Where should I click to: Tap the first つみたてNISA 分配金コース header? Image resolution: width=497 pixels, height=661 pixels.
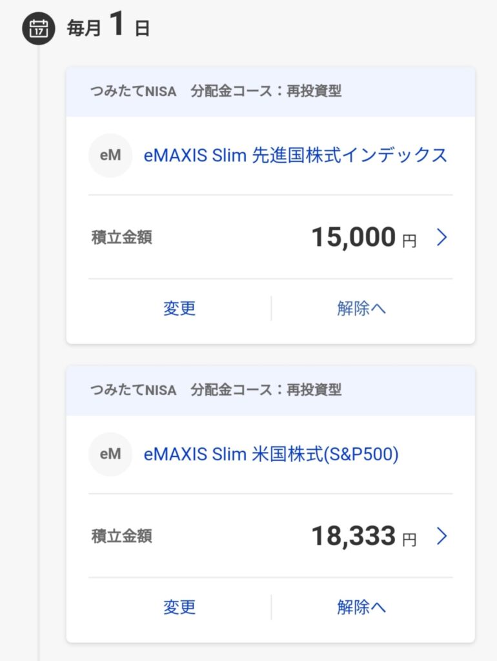point(270,92)
